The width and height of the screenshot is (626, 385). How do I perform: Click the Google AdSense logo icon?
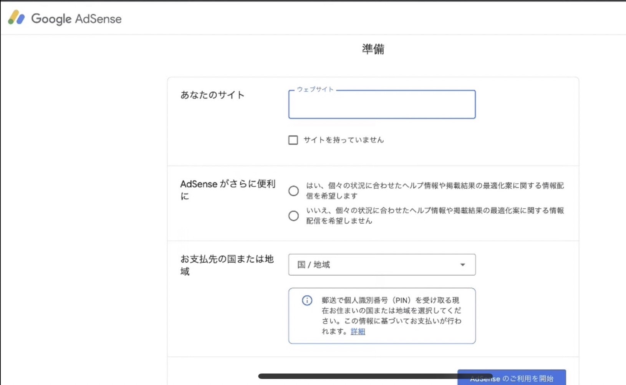pyautogui.click(x=17, y=18)
